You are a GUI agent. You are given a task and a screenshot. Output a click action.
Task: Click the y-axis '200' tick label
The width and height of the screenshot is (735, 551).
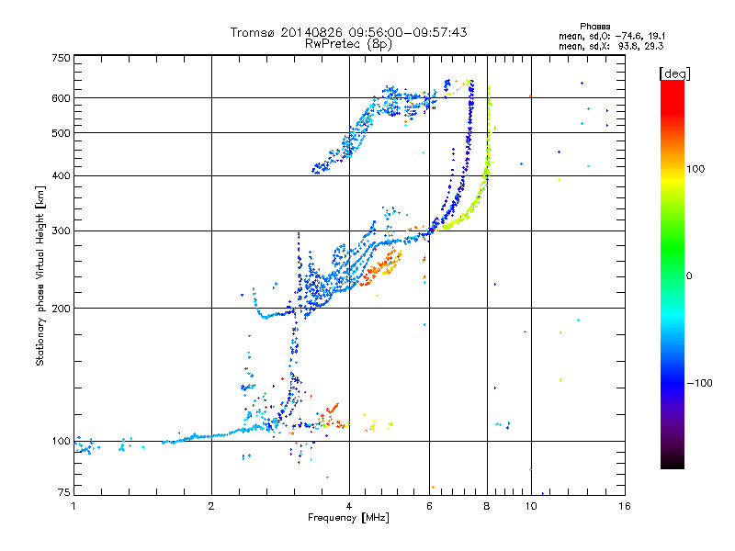[61, 309]
